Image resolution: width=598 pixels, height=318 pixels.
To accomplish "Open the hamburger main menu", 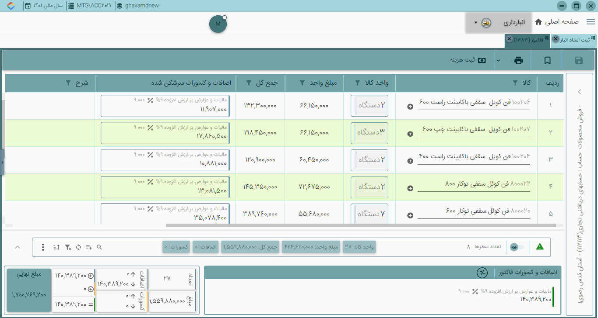I will pyautogui.click(x=591, y=22).
